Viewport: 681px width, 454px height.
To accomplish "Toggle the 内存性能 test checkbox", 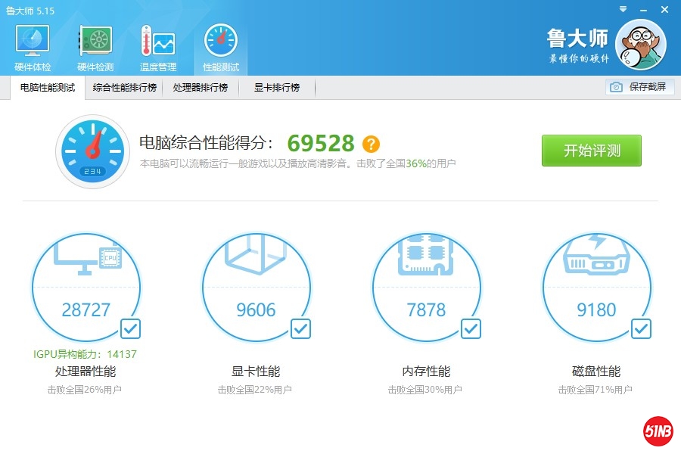I will pyautogui.click(x=471, y=328).
